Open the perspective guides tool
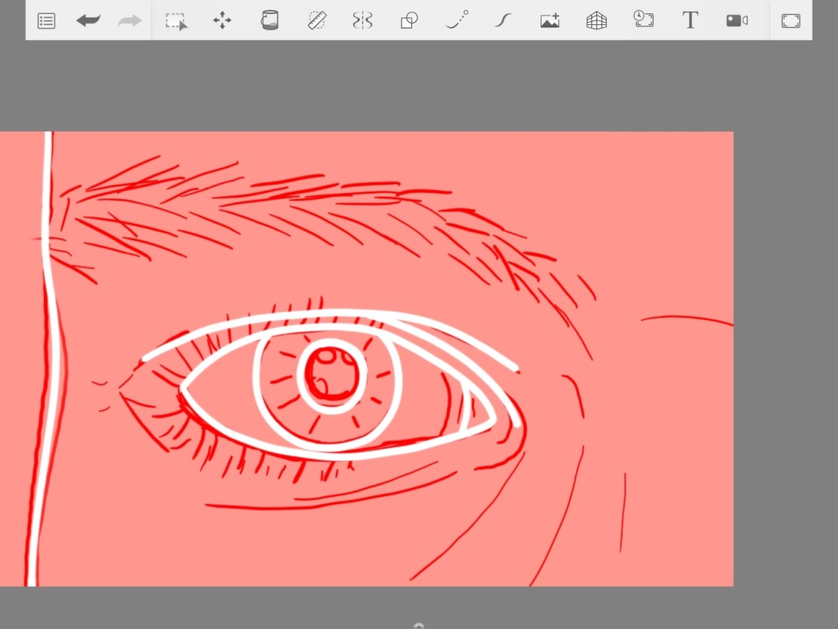The width and height of the screenshot is (838, 629). (596, 20)
